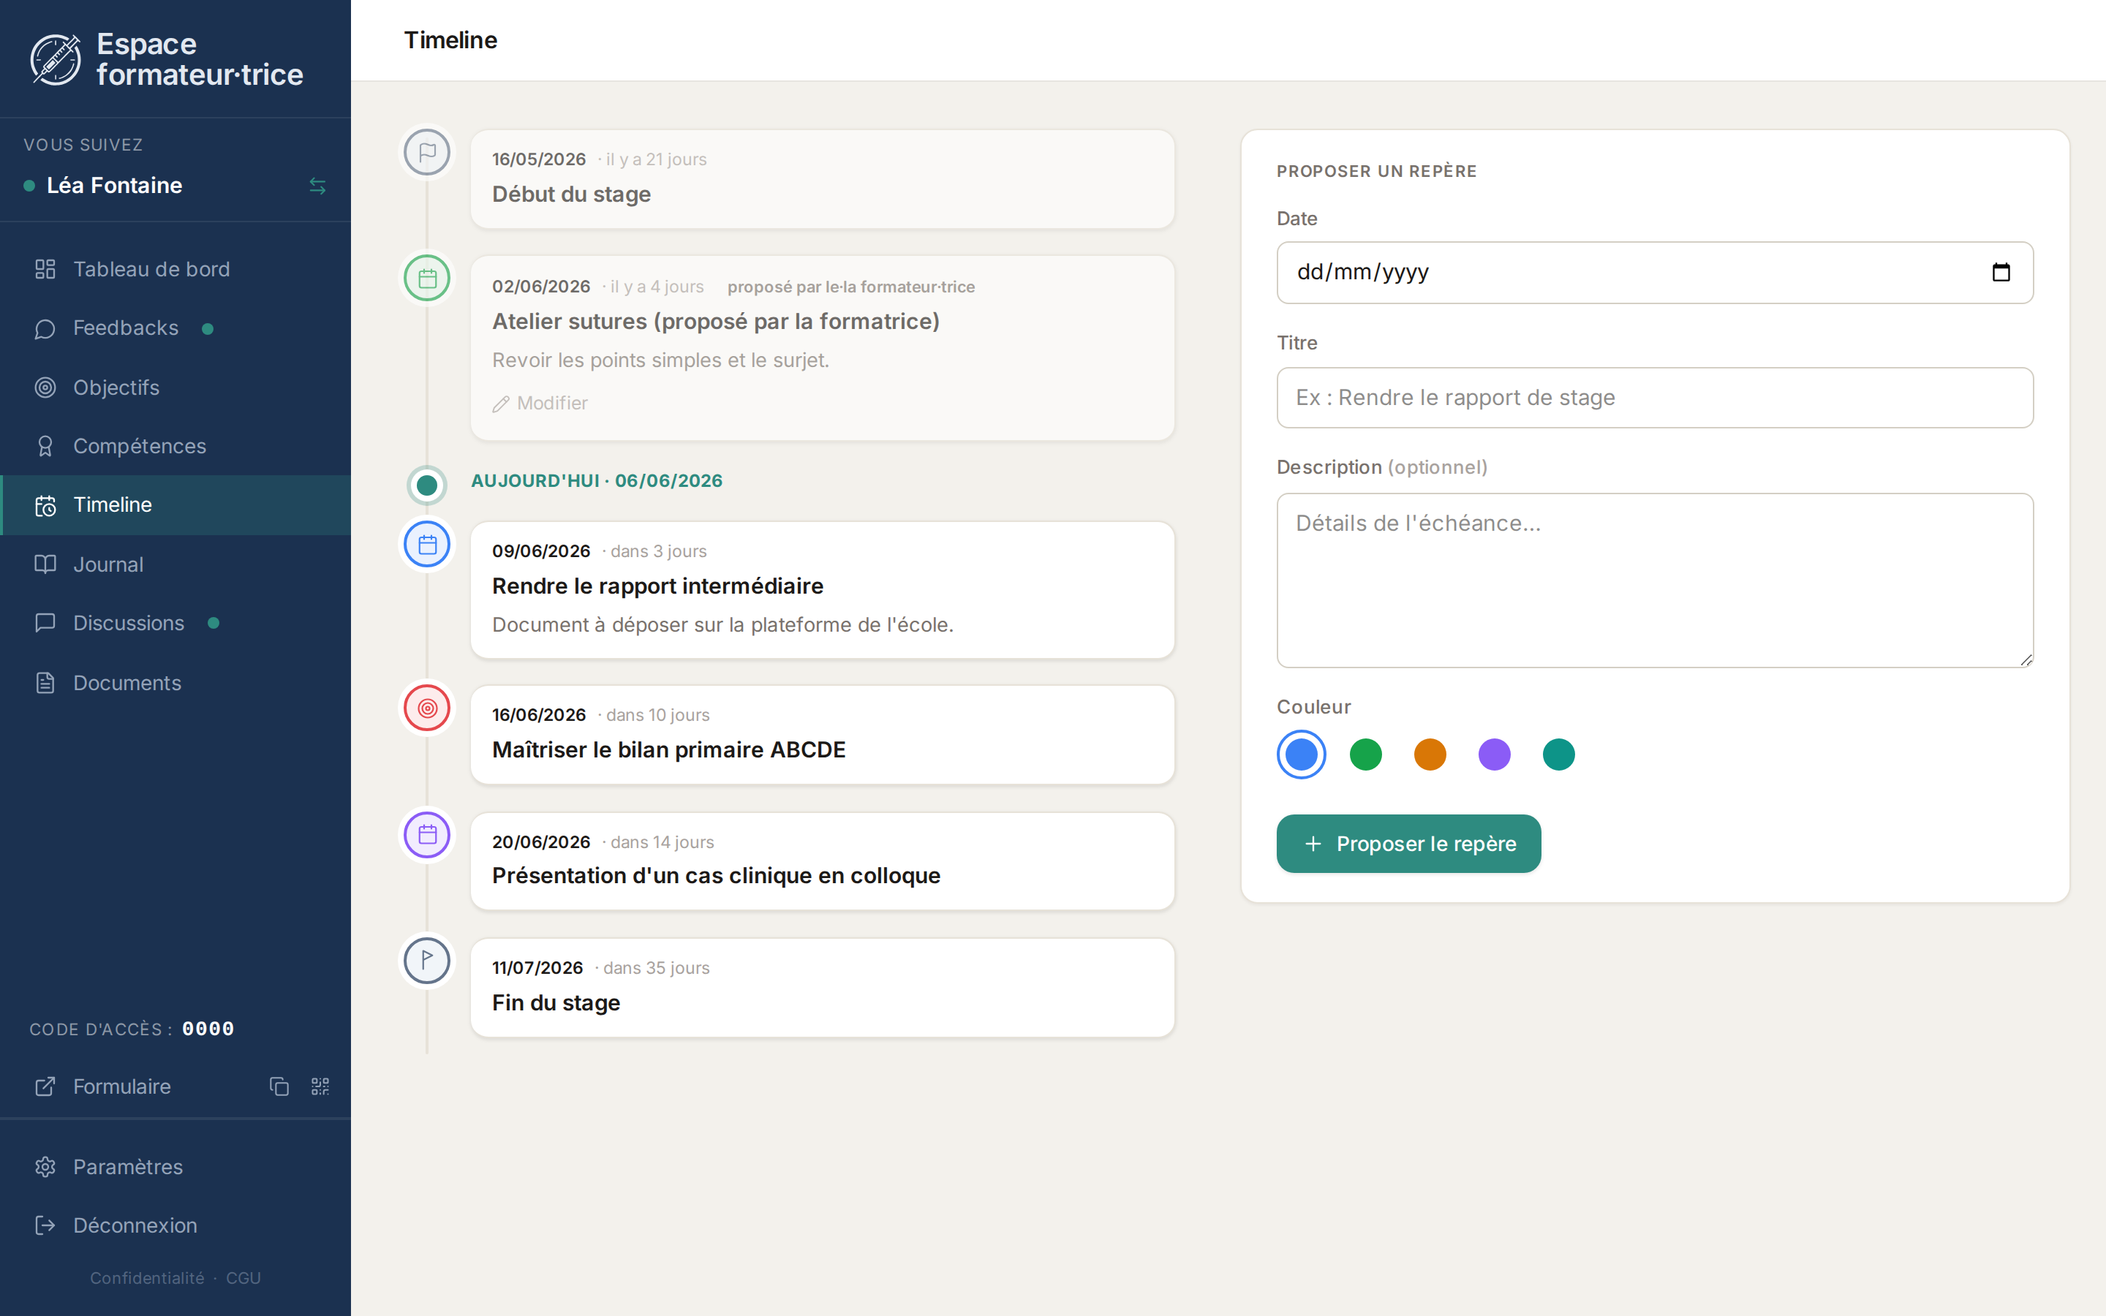The height and width of the screenshot is (1316, 2106).
Task: Open the date picker calendar icon
Action: pyautogui.click(x=2001, y=273)
